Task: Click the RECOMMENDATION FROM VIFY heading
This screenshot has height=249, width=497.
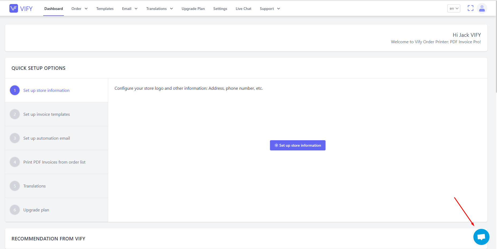Action: [48, 239]
